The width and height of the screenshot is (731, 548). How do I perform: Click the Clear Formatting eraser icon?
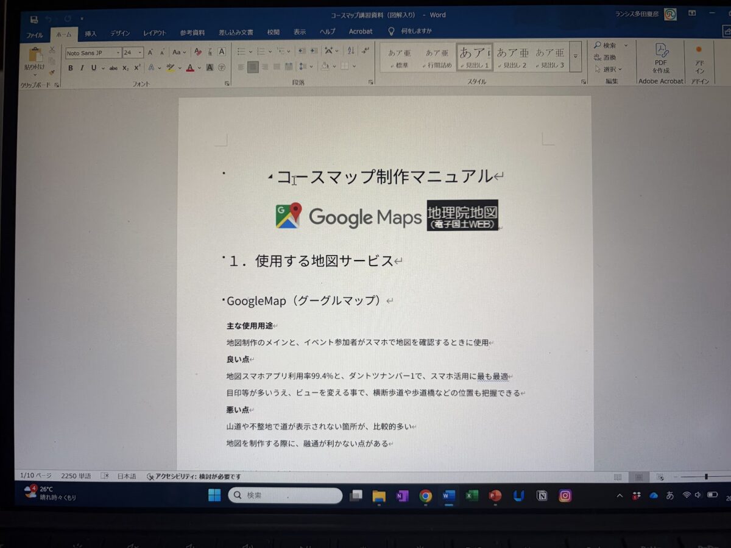pyautogui.click(x=197, y=52)
